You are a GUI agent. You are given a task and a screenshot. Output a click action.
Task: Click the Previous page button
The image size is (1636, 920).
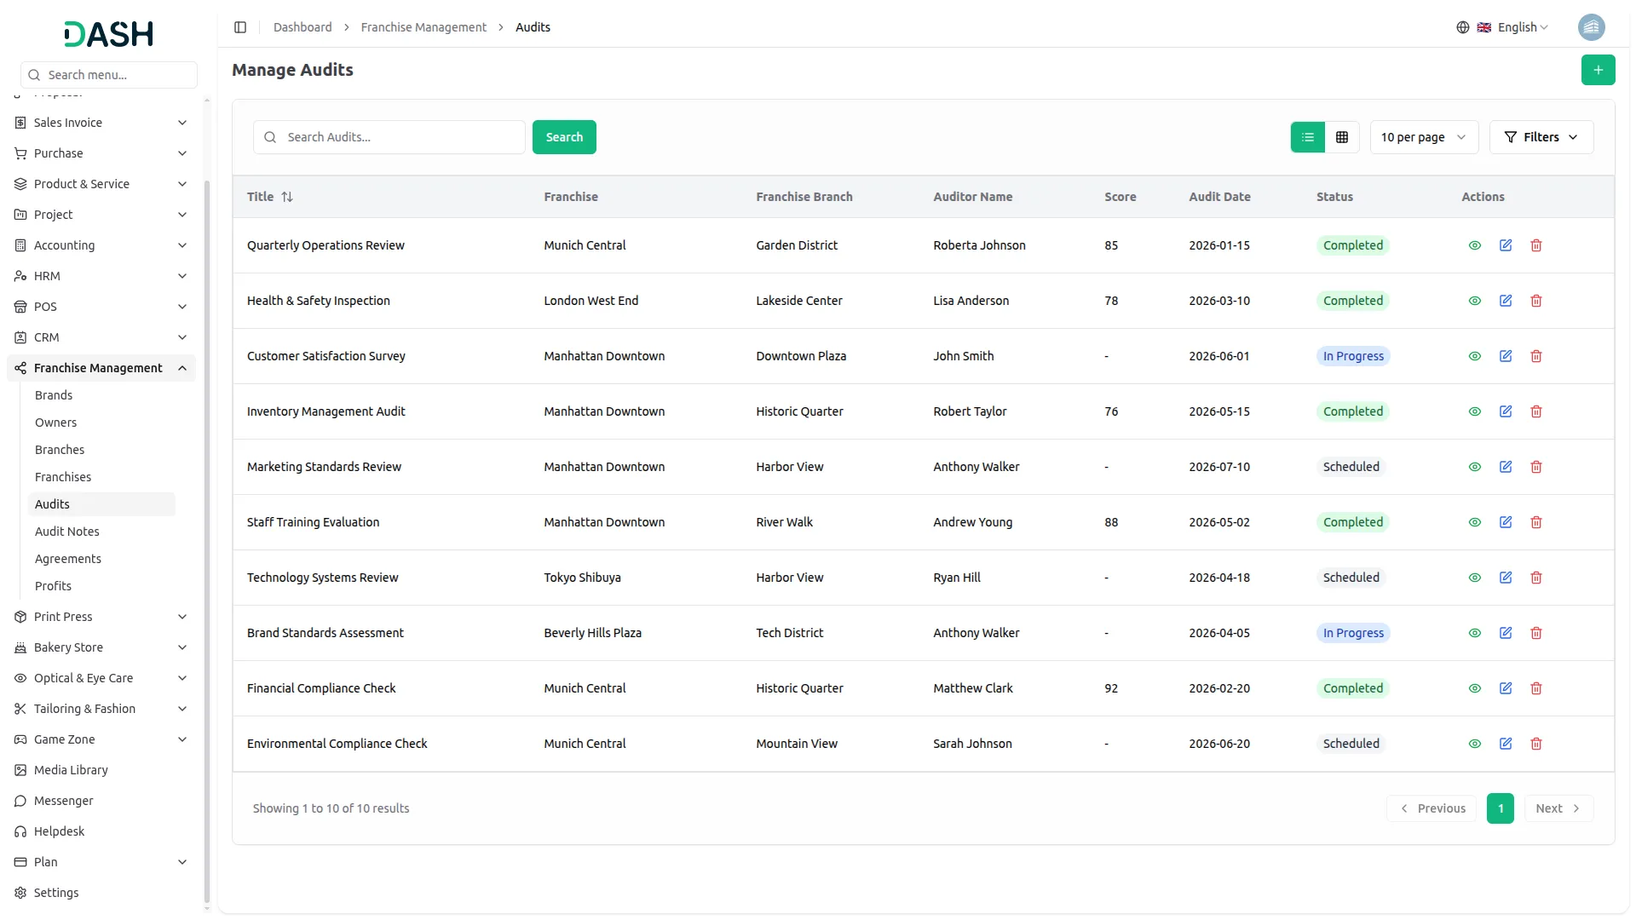(x=1432, y=808)
